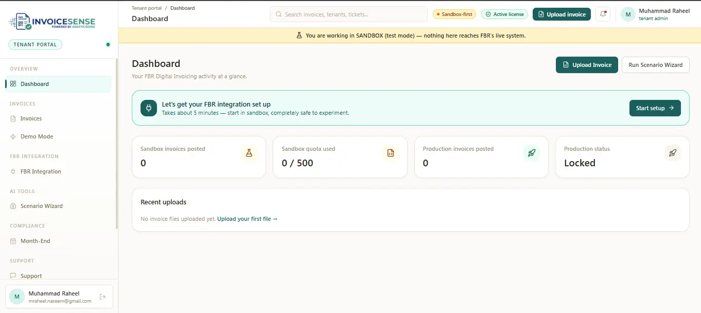Click the document icon on Sandbox quota card

(x=390, y=153)
